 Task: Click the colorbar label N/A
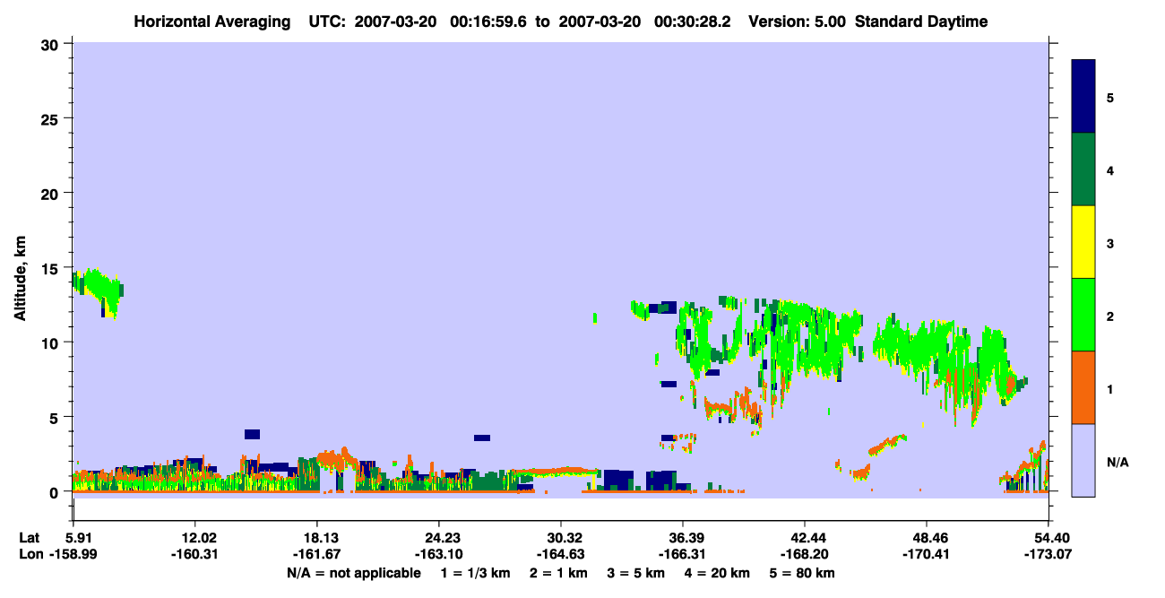tap(1117, 462)
